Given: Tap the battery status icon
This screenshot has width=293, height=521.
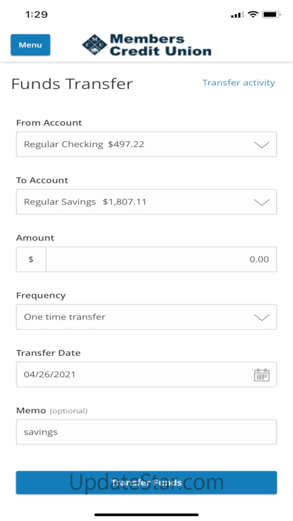Looking at the screenshot, I should point(271,15).
